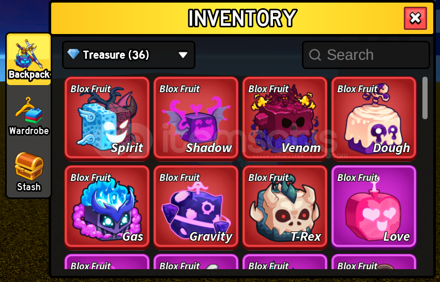The image size is (440, 282).
Task: Select the partially visible bottom-left Blox Fruit
Action: [107, 262]
